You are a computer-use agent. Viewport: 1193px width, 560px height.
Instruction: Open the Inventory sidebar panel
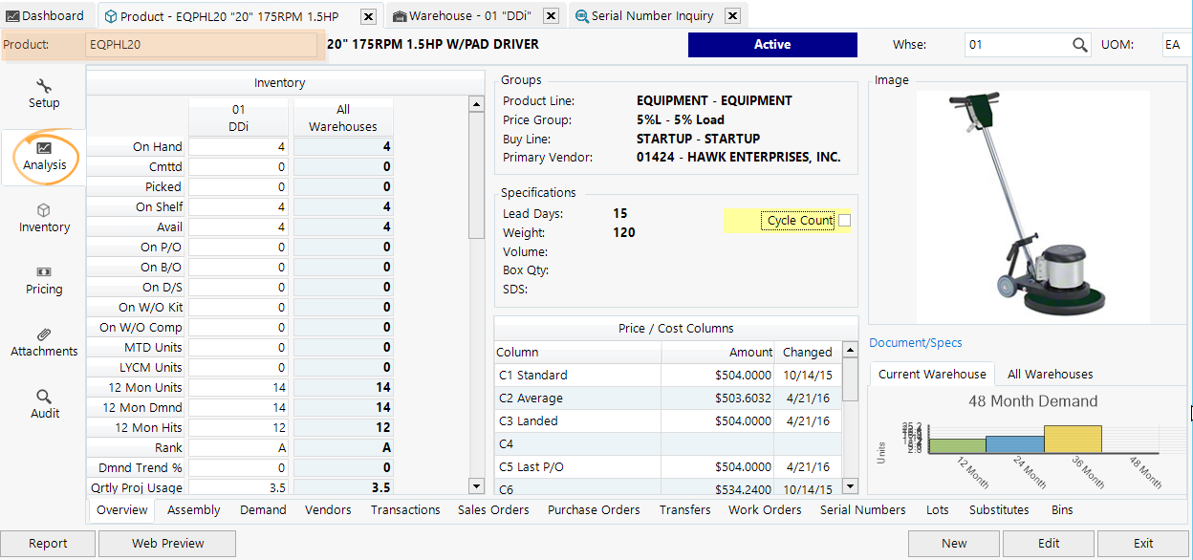pos(43,218)
